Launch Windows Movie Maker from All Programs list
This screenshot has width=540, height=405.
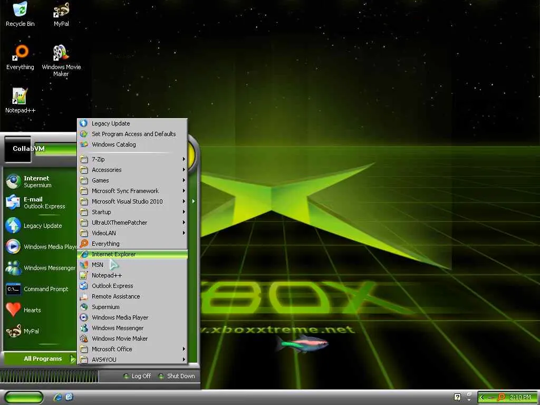[x=132, y=339]
